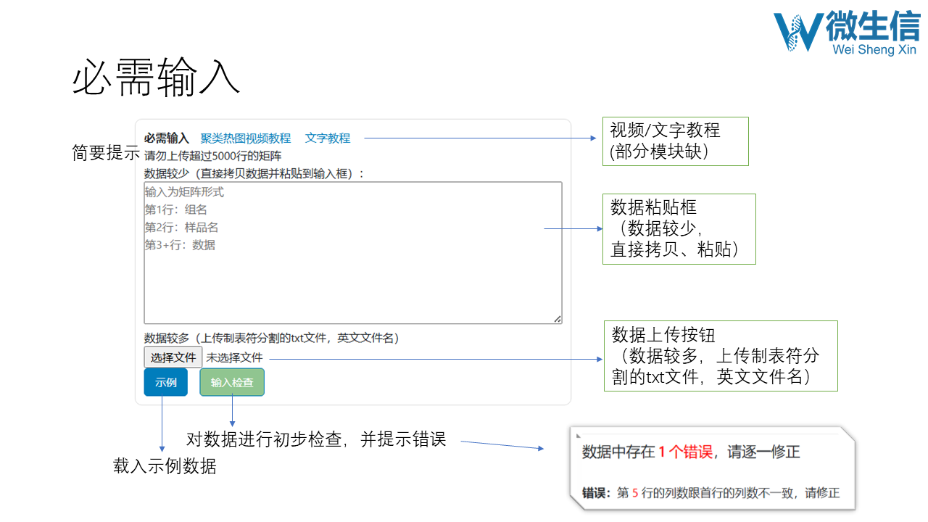Click the 数据中存在 1 个错误 message heading

[691, 452]
